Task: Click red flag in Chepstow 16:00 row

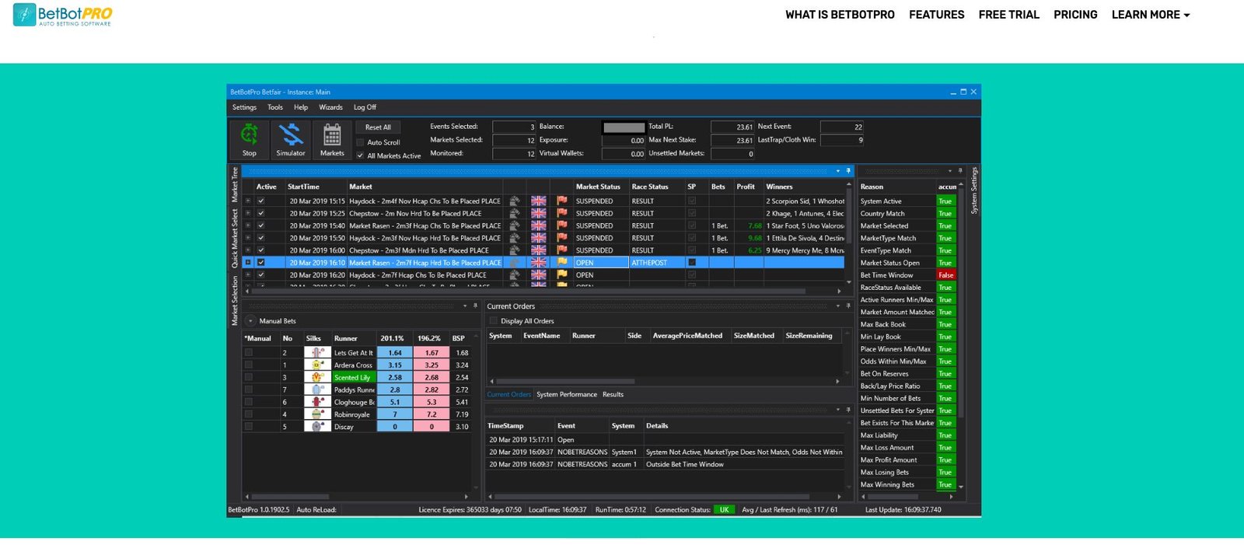Action: [x=562, y=250]
